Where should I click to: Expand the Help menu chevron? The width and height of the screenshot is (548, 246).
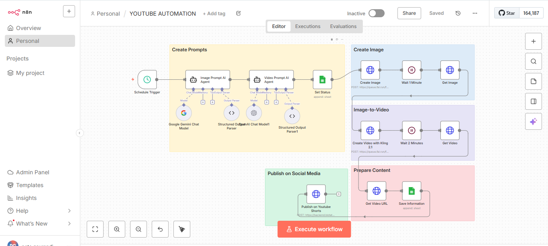pos(69,210)
